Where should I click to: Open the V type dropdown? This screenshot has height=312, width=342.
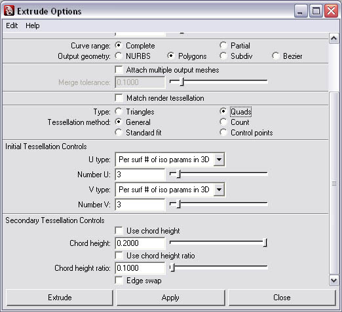pos(170,190)
